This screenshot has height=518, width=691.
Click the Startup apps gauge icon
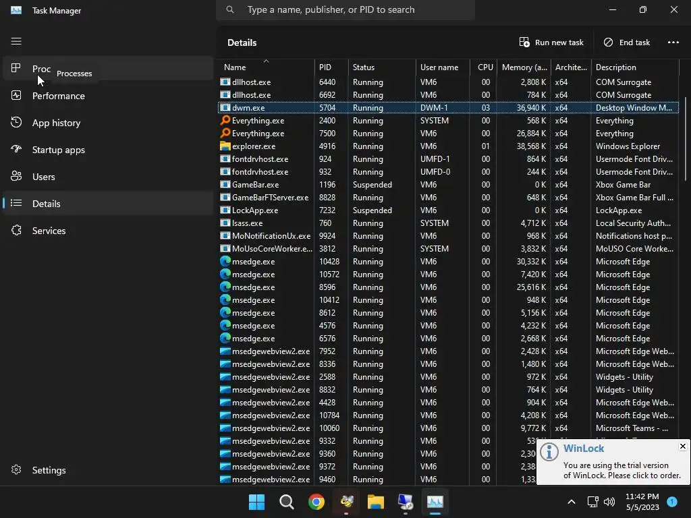point(16,149)
